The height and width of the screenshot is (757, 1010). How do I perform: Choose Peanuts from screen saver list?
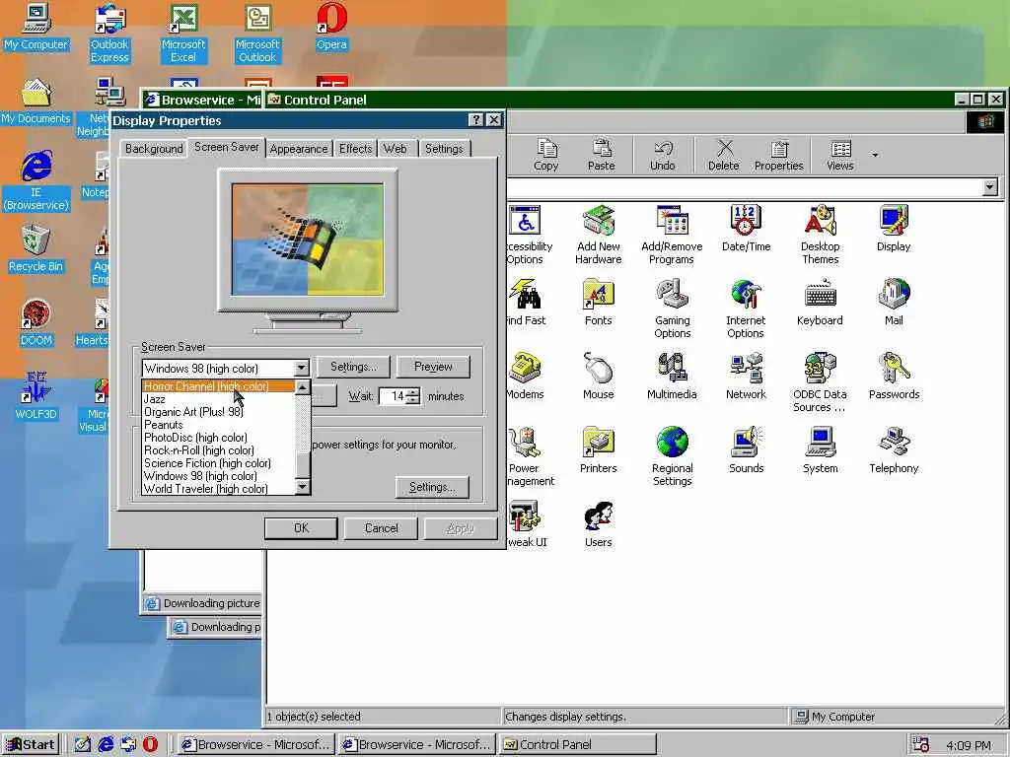coord(218,425)
